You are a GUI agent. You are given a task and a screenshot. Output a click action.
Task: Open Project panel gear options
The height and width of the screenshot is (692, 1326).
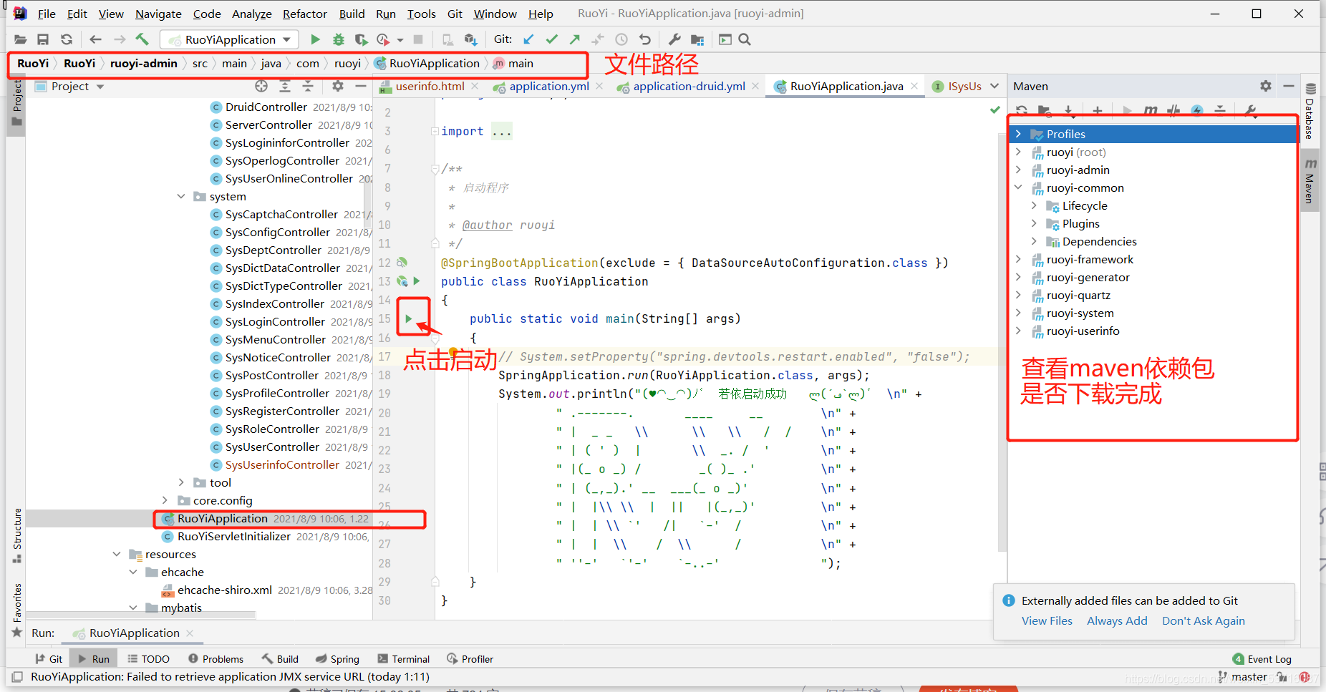(x=338, y=86)
